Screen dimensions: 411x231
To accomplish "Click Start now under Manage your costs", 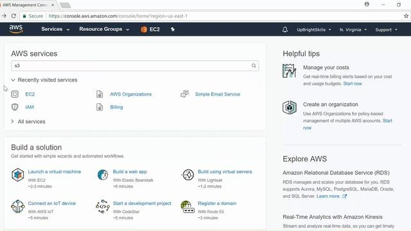I will 353,83.
